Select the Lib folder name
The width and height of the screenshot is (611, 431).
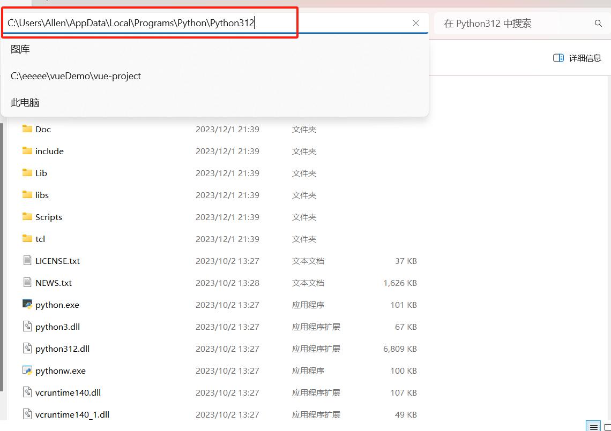[x=41, y=173]
